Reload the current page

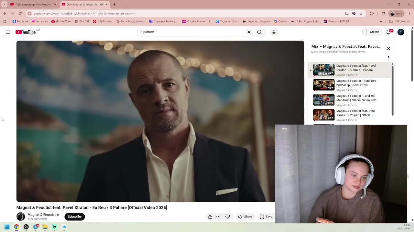[x=20, y=14]
